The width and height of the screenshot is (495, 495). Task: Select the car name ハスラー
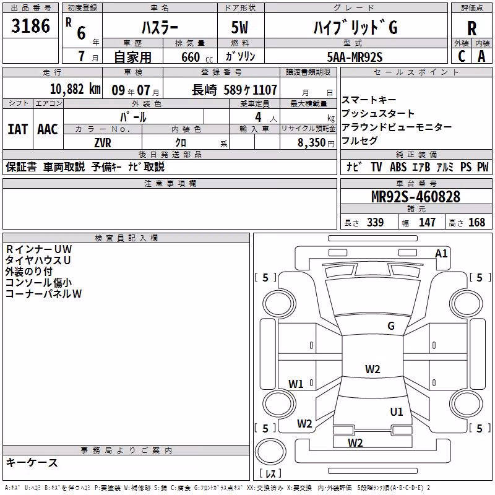pyautogui.click(x=160, y=27)
